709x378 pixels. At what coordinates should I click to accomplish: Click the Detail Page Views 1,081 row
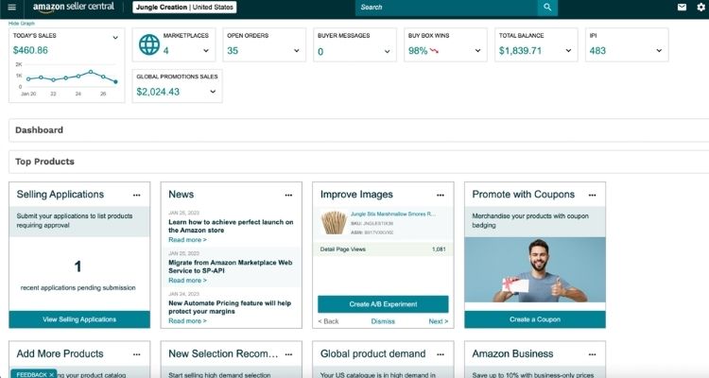pyautogui.click(x=383, y=249)
